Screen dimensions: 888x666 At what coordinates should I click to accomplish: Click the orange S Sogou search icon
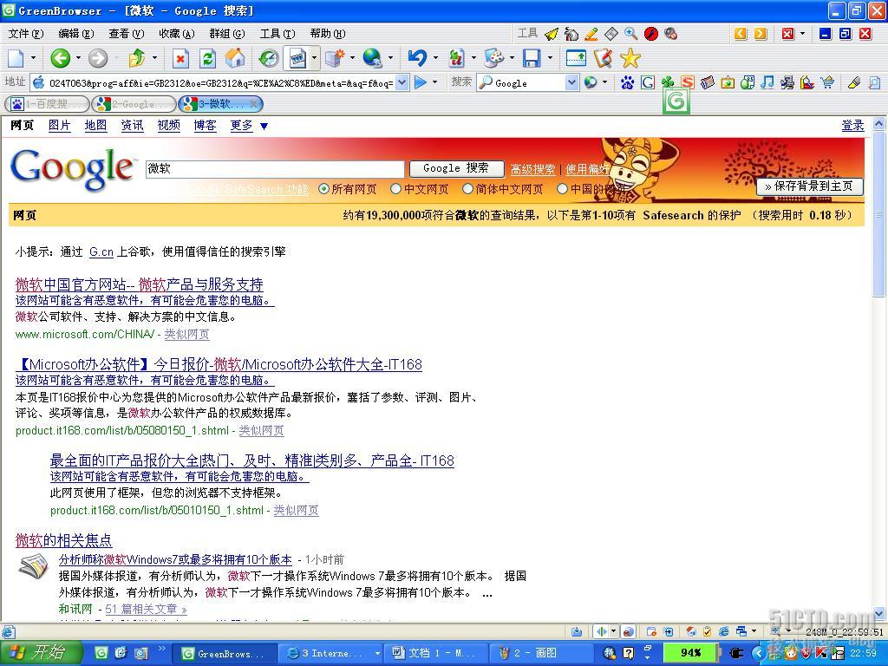[688, 83]
